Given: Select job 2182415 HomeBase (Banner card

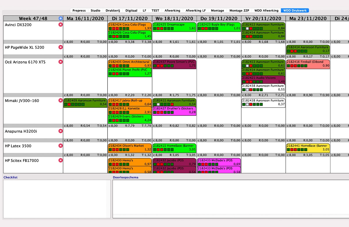Looking at the screenshot, I should tap(174, 148).
